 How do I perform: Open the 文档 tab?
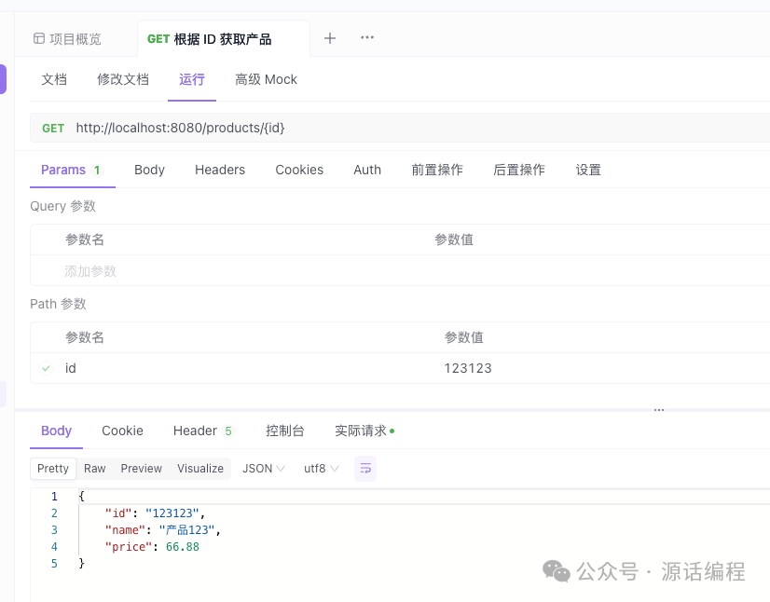[x=54, y=79]
